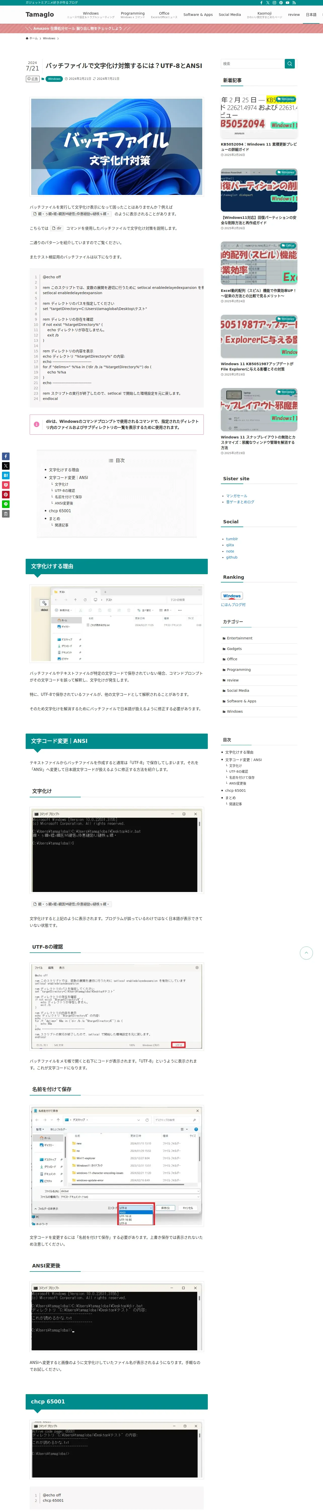Viewport: 323px width, 1511px height.
Task: Click the teal search magnifier button
Action: click(290, 63)
